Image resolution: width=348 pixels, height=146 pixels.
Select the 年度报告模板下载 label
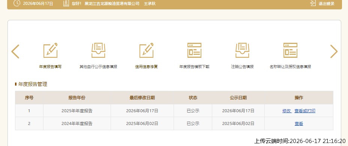[194, 67]
